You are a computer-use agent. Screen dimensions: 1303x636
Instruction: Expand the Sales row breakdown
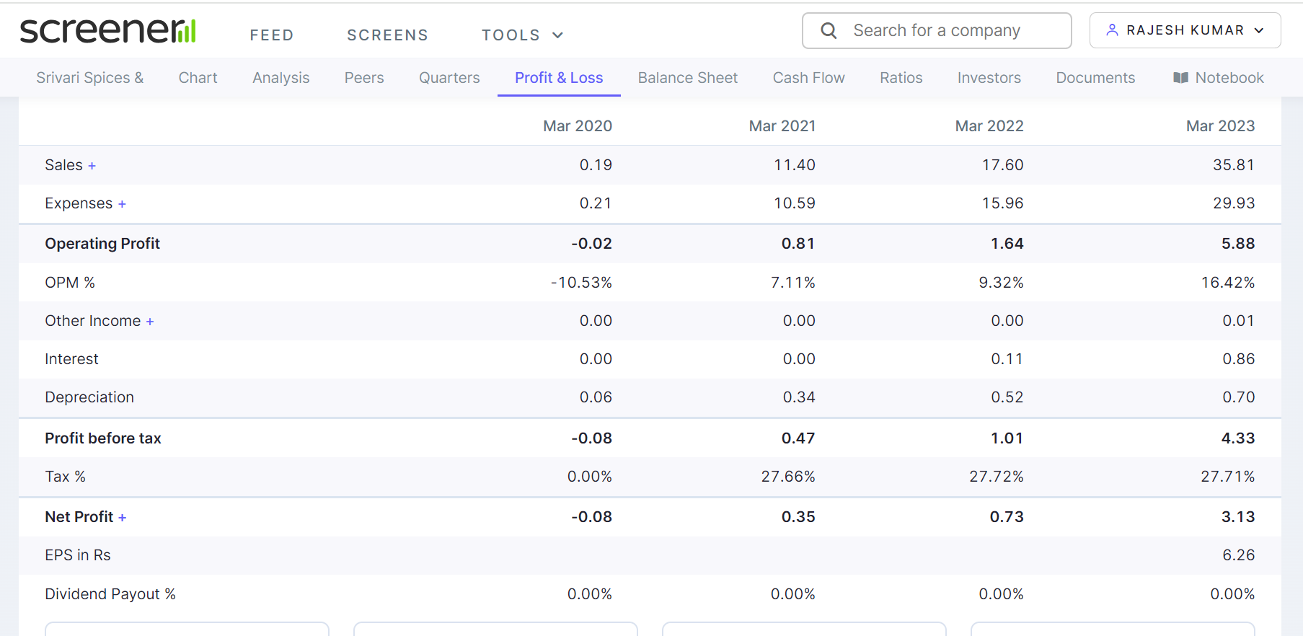pos(92,166)
